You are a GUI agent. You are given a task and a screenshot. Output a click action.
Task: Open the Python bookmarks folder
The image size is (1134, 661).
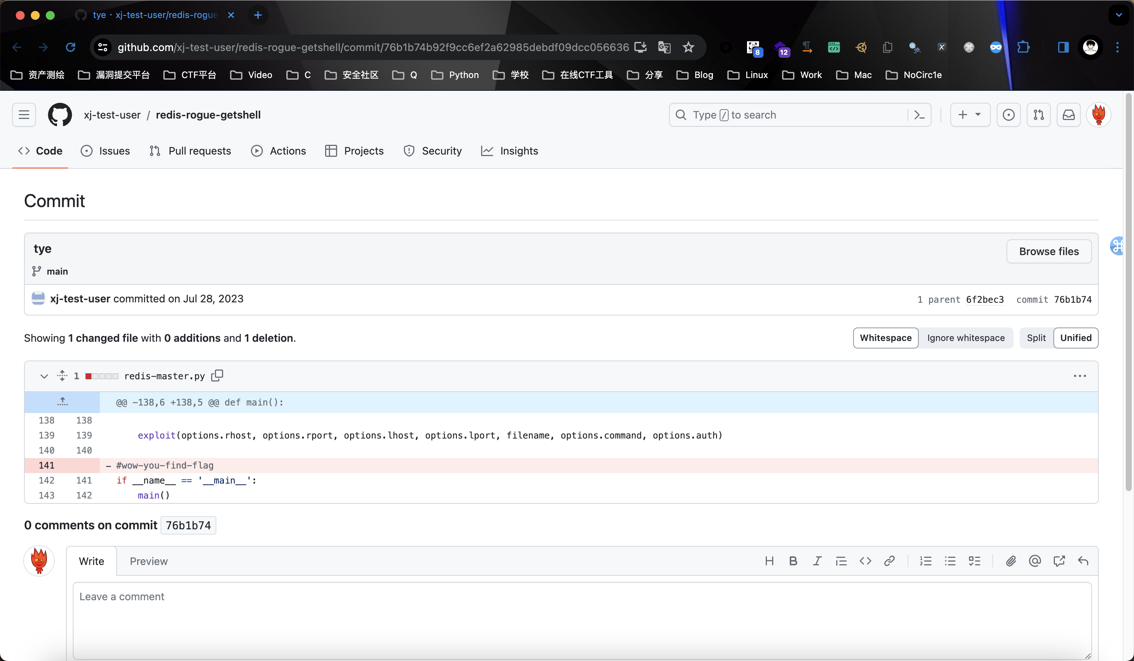[455, 75]
